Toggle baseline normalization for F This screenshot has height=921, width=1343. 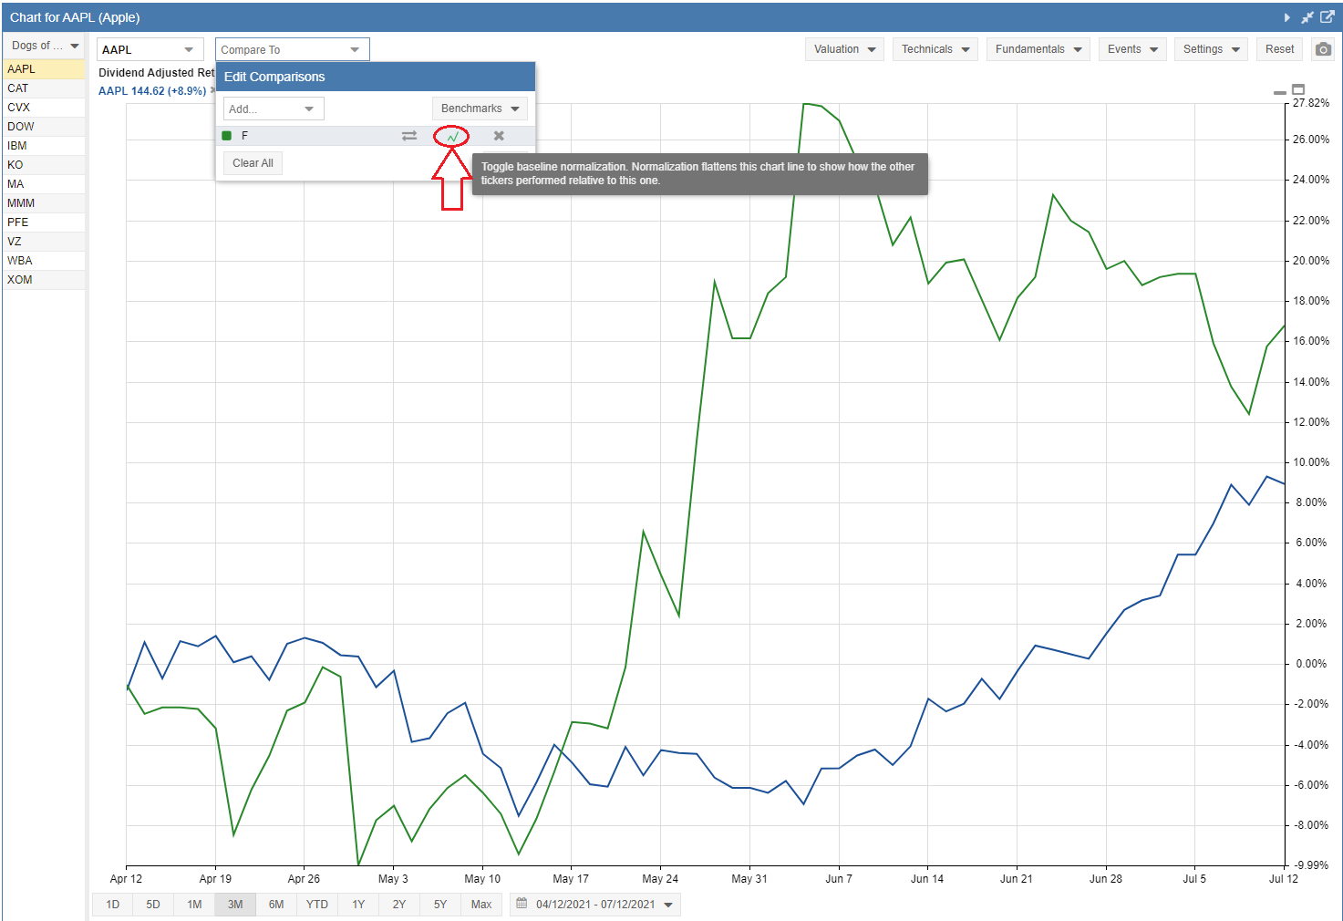click(x=451, y=137)
